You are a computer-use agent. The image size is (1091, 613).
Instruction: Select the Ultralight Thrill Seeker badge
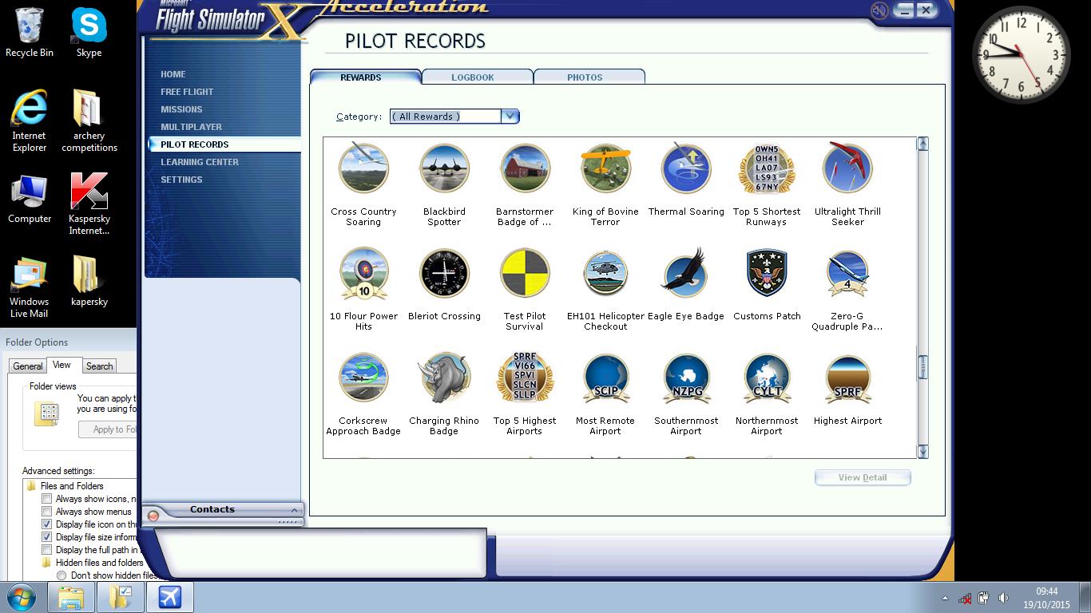pyautogui.click(x=847, y=168)
